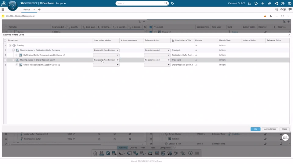Tick the Formulas header checkbox in background
The width and height of the screenshot is (293, 164).
pyautogui.click(x=6, y=27)
